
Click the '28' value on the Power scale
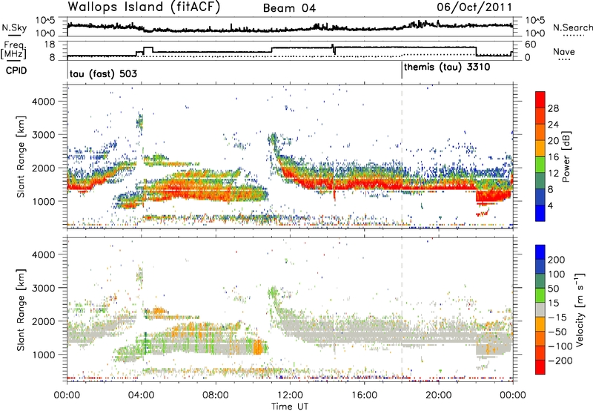point(553,108)
